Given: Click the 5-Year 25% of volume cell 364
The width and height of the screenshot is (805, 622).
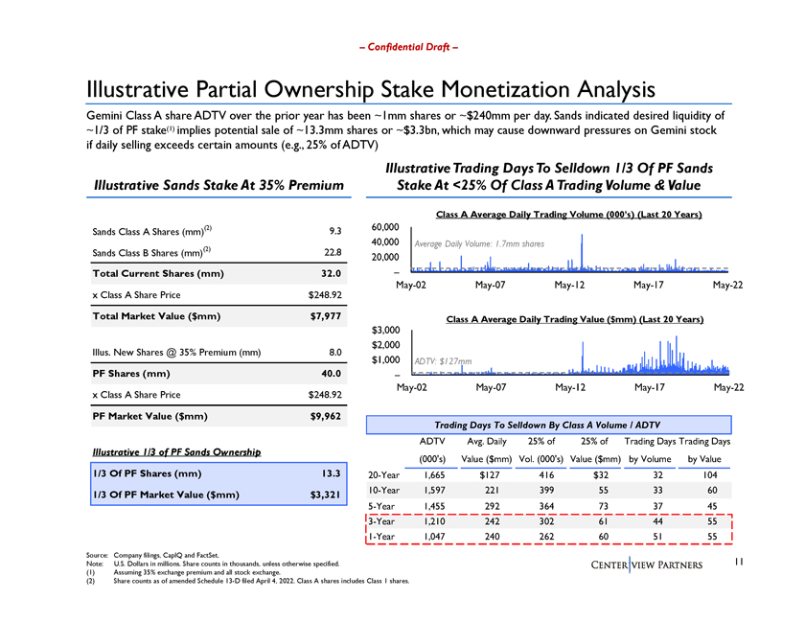Looking at the screenshot, I should point(546,506).
